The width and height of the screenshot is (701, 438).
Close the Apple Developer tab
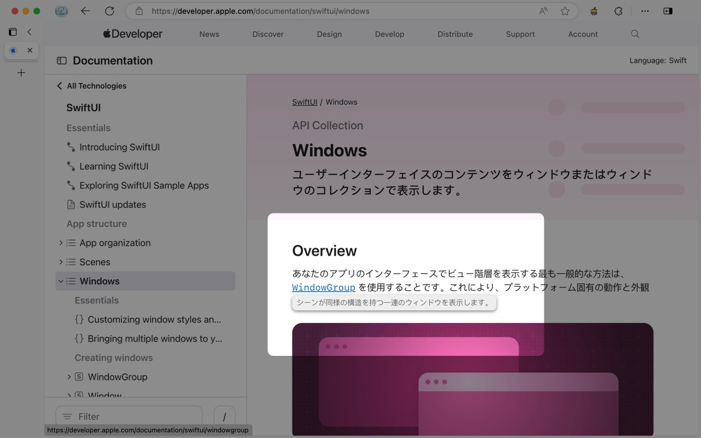click(x=30, y=50)
